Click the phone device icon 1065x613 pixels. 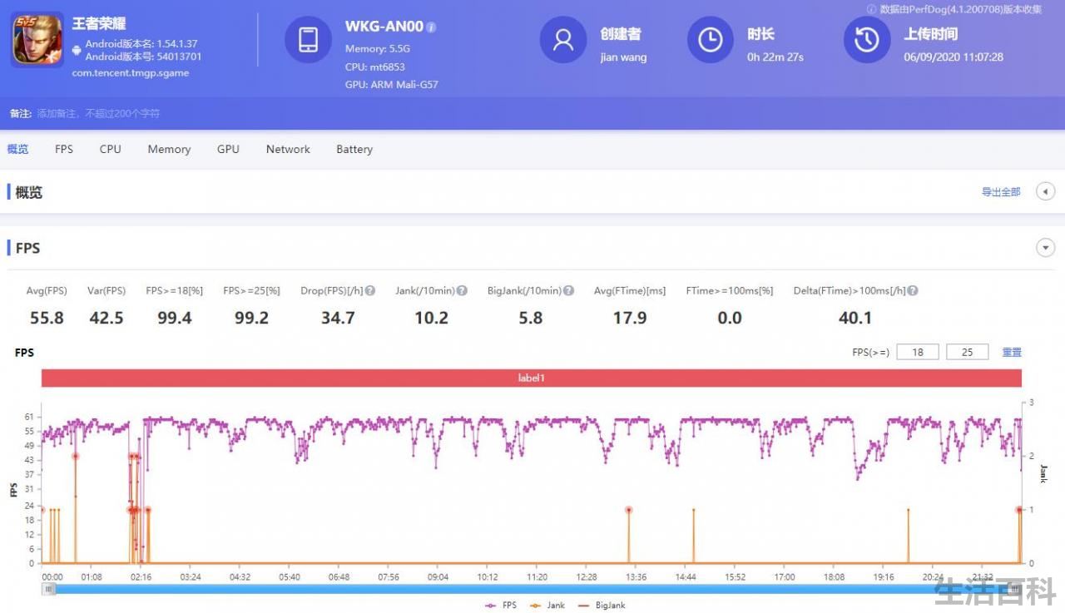coord(308,39)
